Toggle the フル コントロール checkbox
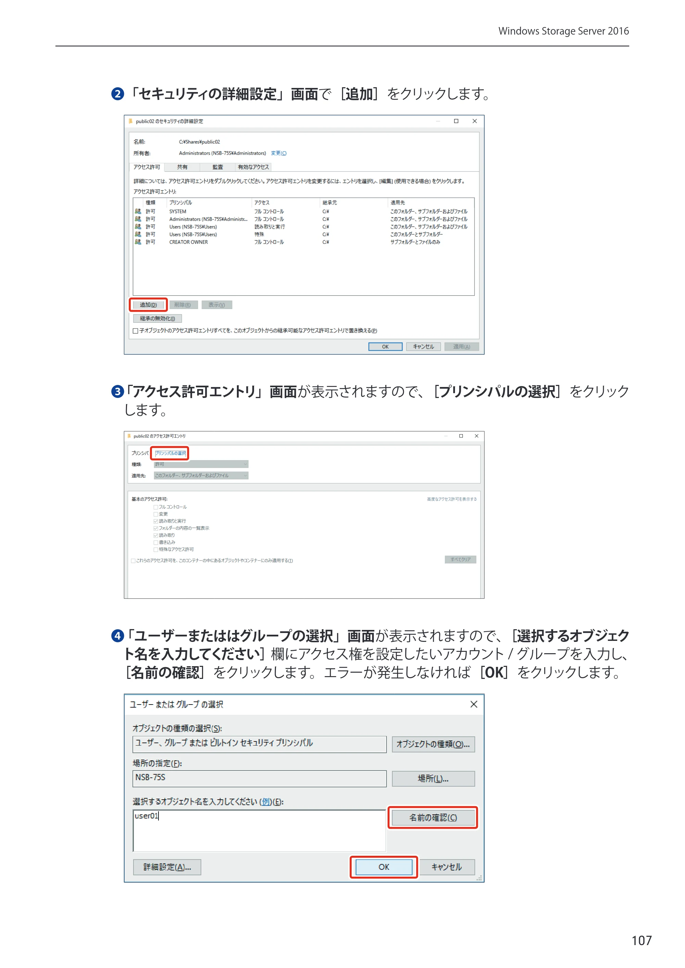 click(x=156, y=507)
